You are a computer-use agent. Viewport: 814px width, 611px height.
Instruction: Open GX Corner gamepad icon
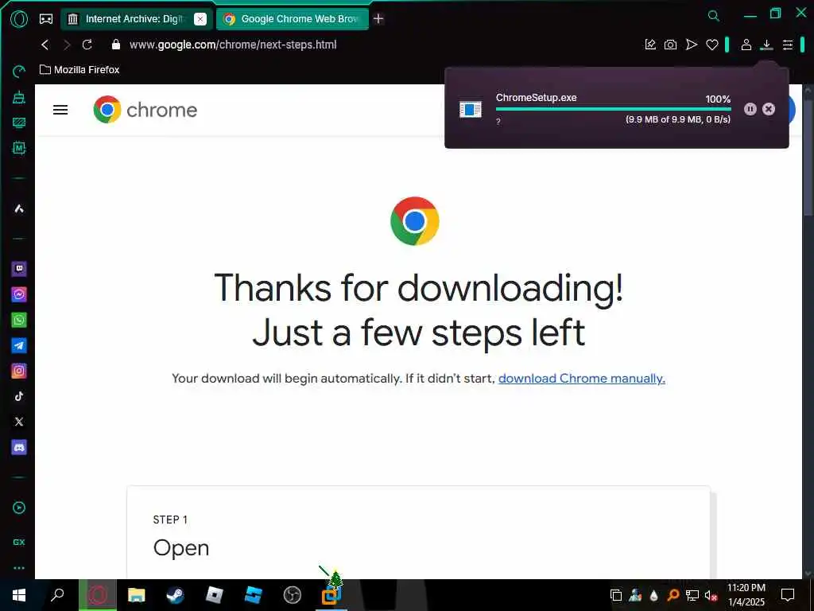pyautogui.click(x=46, y=19)
